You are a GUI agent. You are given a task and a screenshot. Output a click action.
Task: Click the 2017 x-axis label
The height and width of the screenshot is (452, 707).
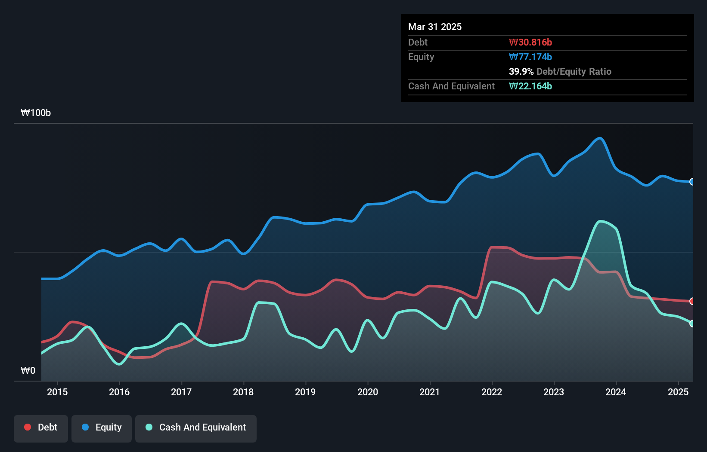coord(181,392)
